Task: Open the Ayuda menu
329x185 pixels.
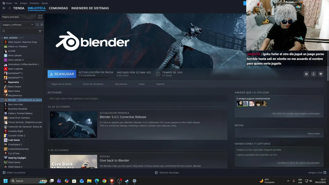Action: 44,3
